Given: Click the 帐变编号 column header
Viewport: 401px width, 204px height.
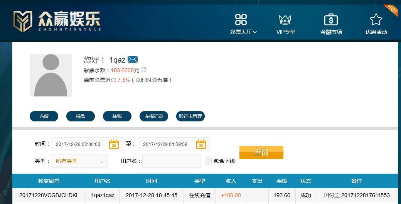Looking at the screenshot, I should pyautogui.click(x=49, y=181).
